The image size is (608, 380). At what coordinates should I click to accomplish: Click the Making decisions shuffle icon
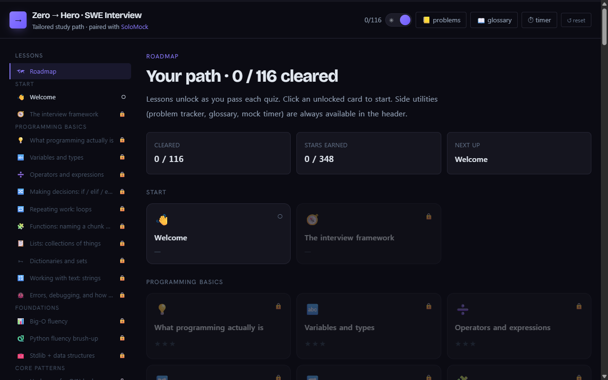coord(20,192)
